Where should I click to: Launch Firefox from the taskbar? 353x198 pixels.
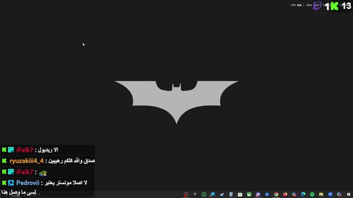285,194
